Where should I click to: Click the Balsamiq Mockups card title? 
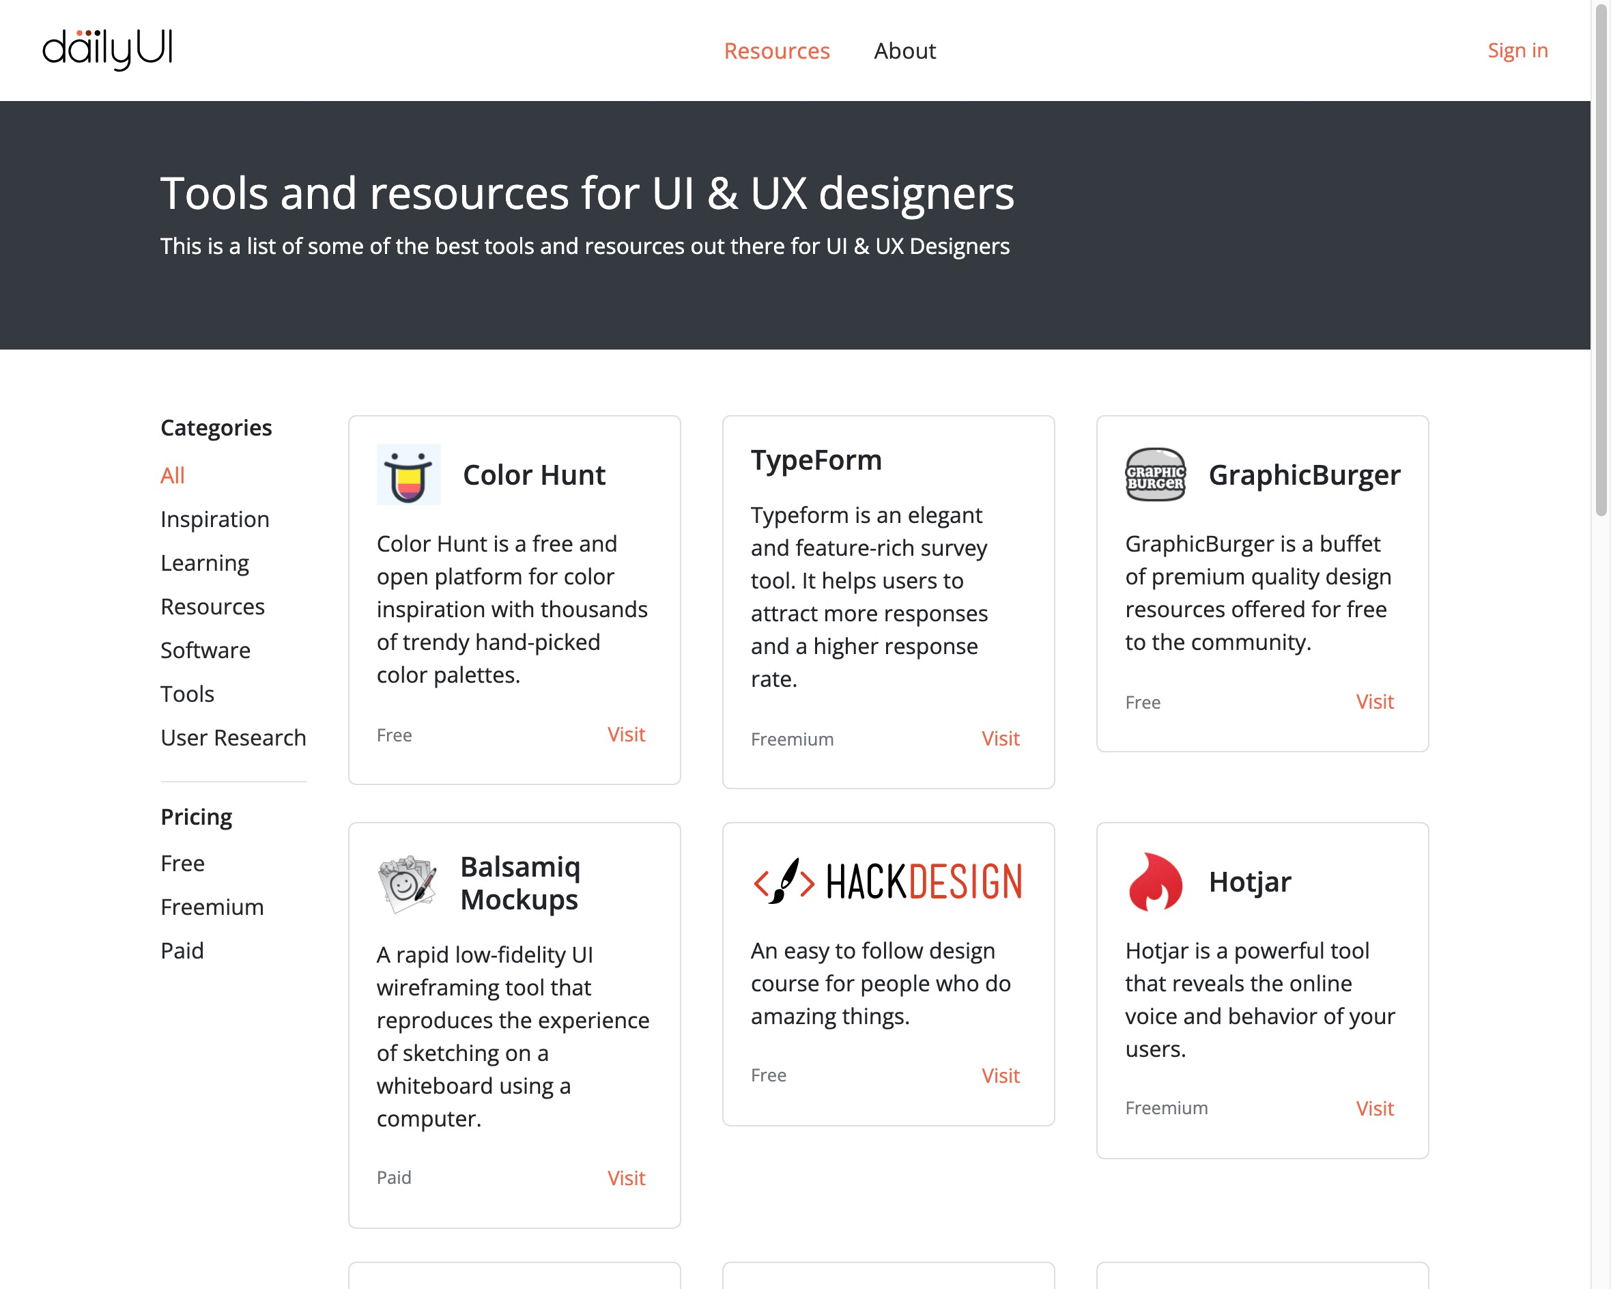point(520,883)
